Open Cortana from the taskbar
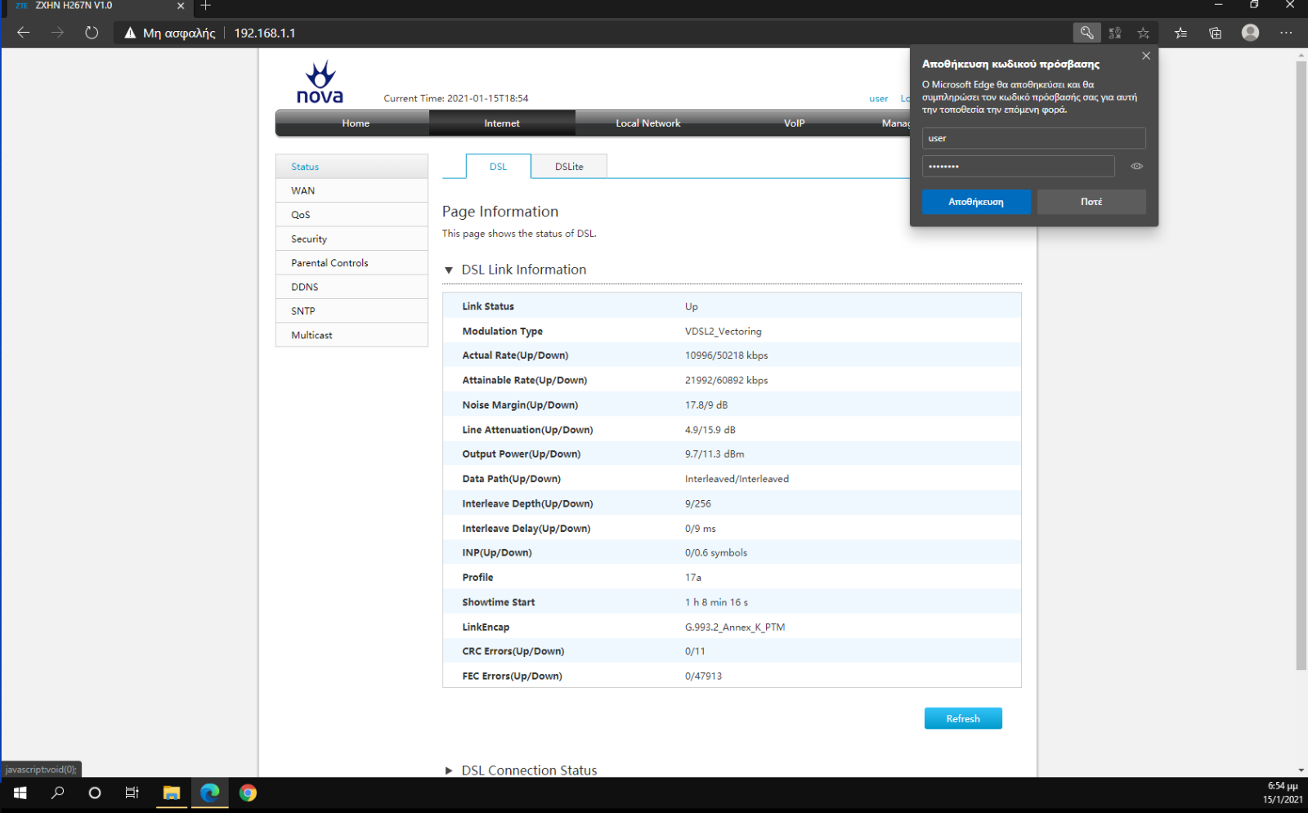The width and height of the screenshot is (1308, 813). pos(95,793)
